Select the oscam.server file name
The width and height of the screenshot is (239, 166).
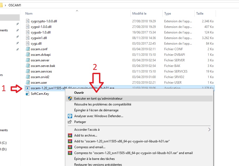[x=40, y=60]
